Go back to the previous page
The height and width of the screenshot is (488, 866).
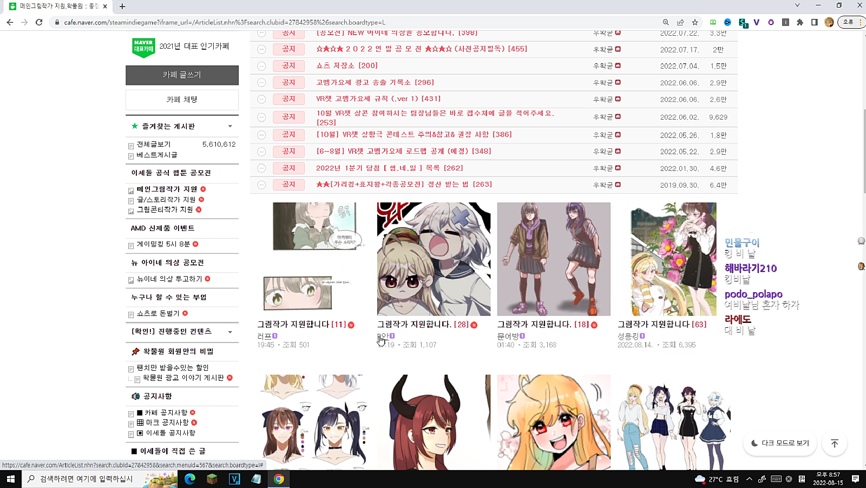(x=10, y=22)
